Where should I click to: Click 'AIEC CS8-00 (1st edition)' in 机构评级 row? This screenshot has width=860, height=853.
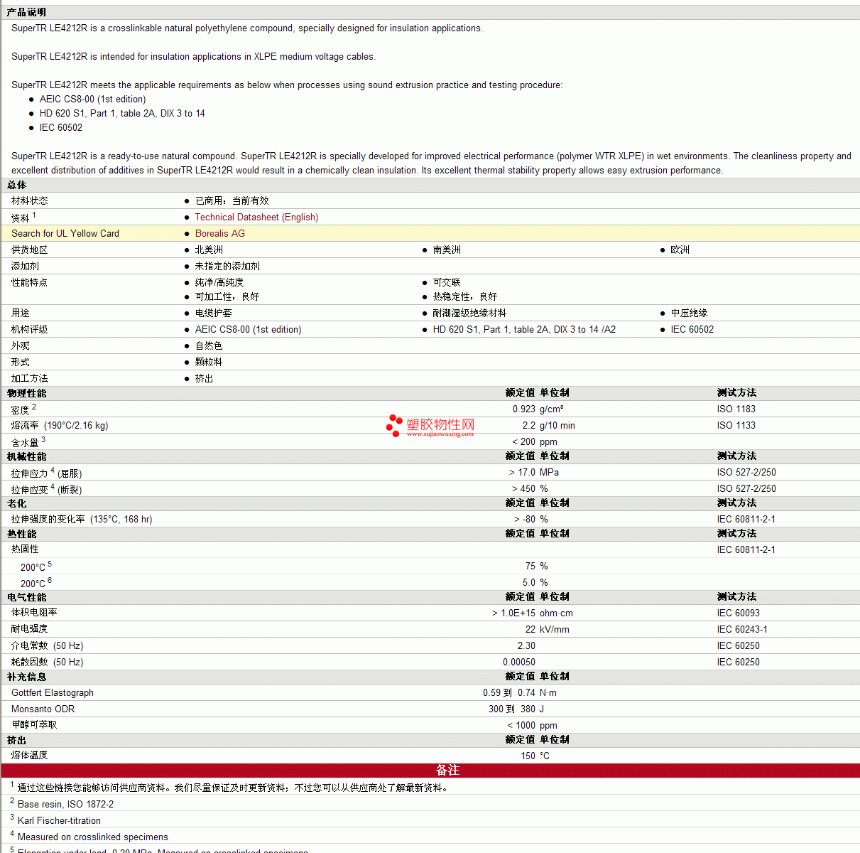[x=248, y=330]
